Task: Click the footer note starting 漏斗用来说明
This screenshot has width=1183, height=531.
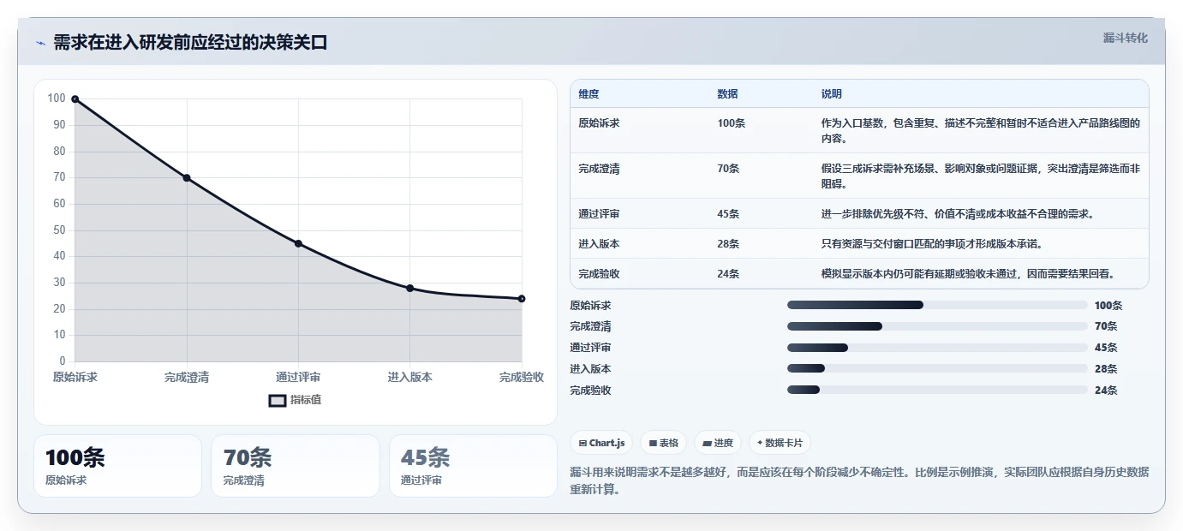Action: [x=859, y=481]
